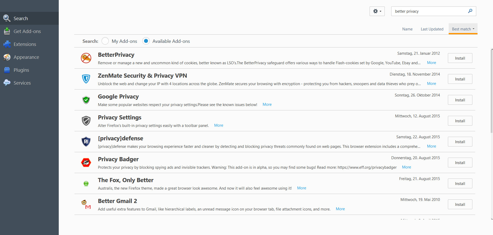Image resolution: width=493 pixels, height=235 pixels.
Task: Open the gear tools dropdown menu
Action: 377,11
